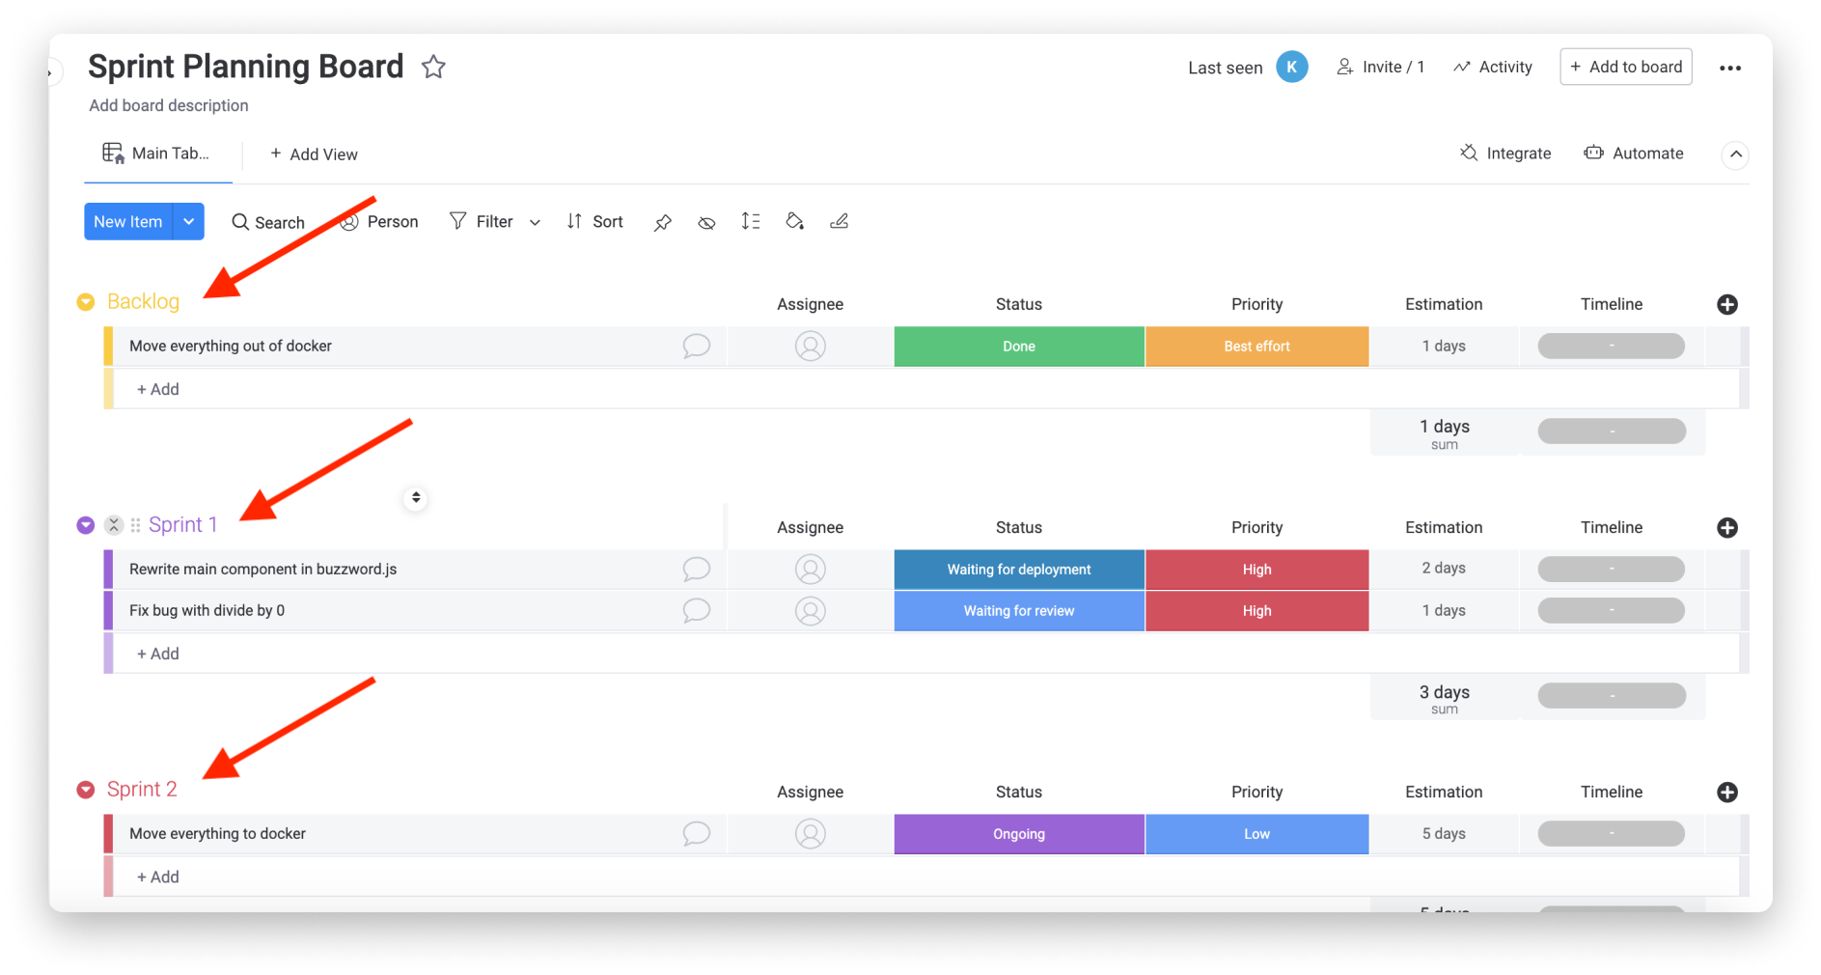Screen dimensions: 1821x975
Task: Click the Add to board button
Action: coord(1626,67)
